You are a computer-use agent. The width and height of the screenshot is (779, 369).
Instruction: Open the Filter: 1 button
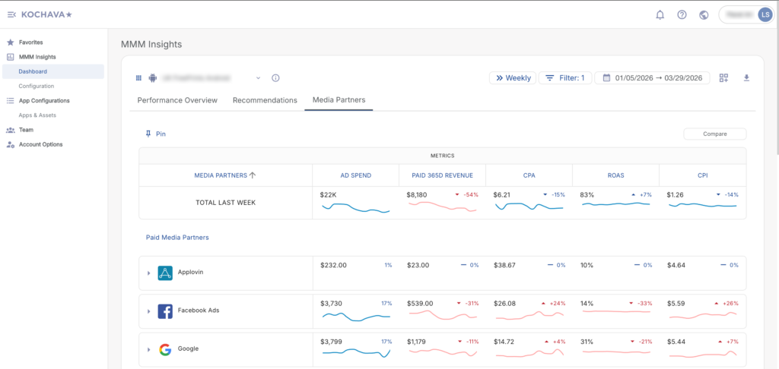(x=564, y=78)
